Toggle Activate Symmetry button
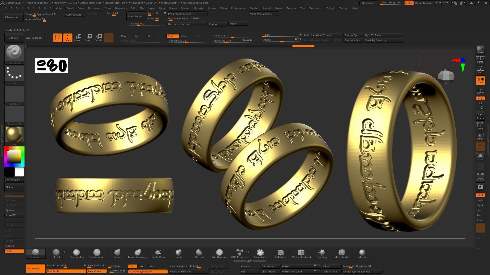The height and width of the screenshot is (275, 490). [x=148, y=271]
